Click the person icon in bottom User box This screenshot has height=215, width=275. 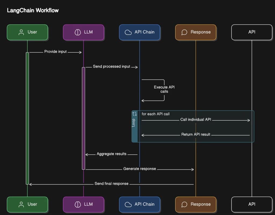[x=21, y=205]
